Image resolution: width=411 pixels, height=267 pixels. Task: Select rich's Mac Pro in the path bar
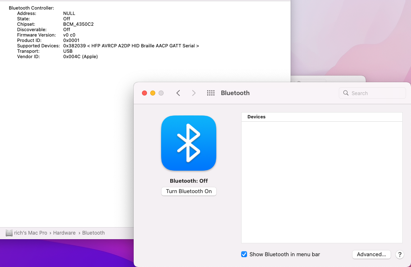tap(31, 233)
